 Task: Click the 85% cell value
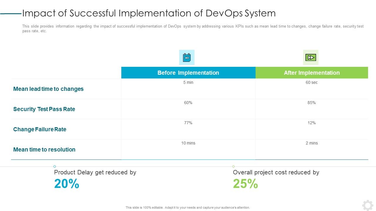(312, 103)
